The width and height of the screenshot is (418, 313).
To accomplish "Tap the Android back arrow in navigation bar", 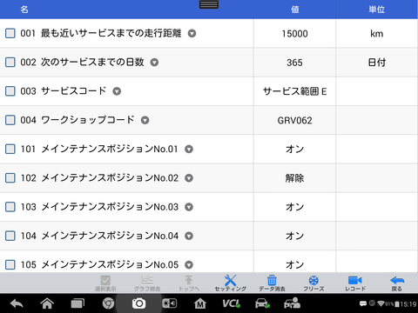I will 17,303.
